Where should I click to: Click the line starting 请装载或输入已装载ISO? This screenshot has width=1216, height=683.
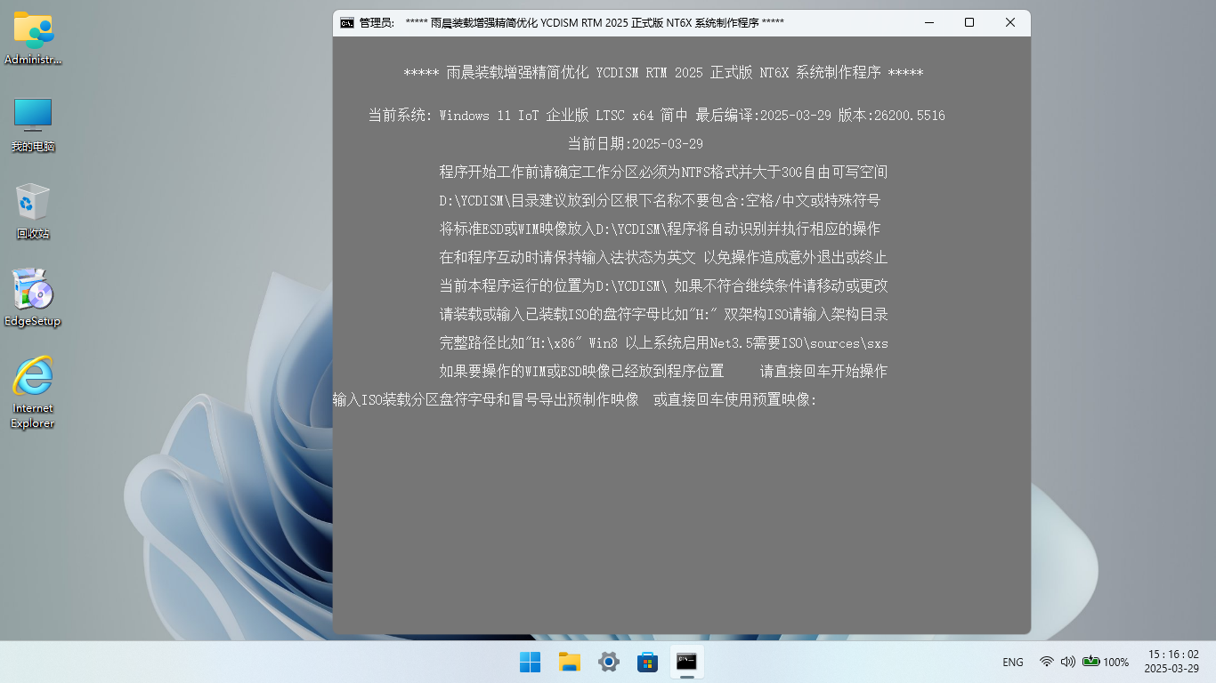point(663,315)
